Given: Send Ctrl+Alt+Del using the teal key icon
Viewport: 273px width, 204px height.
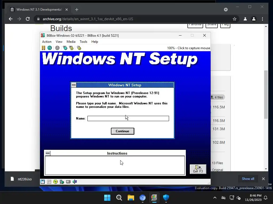Looking at the screenshot, I should click(x=65, y=48).
